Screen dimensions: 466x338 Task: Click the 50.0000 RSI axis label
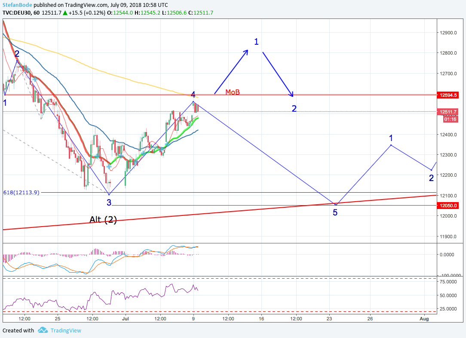click(x=448, y=295)
